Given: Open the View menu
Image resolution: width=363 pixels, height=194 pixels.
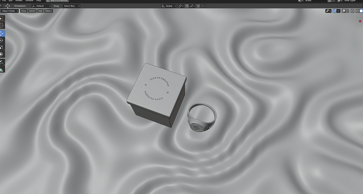Looking at the screenshot, I should coord(24,11).
